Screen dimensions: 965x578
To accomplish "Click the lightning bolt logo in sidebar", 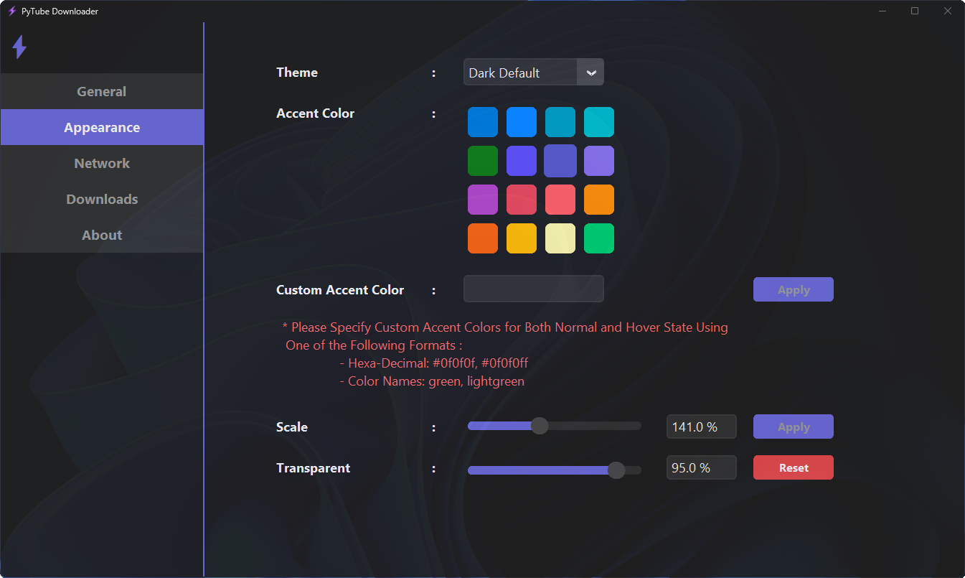I will click(19, 47).
